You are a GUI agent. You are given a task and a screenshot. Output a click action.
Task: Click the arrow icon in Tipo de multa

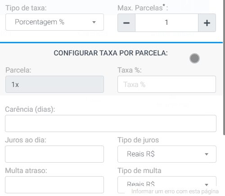[x=207, y=185]
